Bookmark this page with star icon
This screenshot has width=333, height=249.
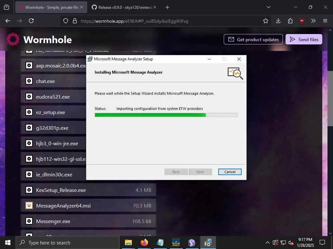(265, 21)
